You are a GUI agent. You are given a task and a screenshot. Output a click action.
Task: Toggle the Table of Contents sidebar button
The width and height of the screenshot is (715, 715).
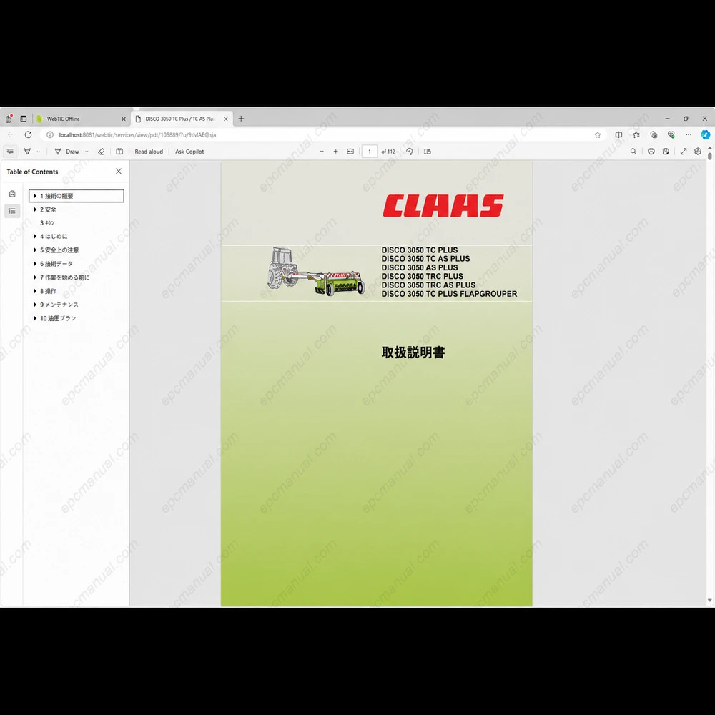click(10, 152)
